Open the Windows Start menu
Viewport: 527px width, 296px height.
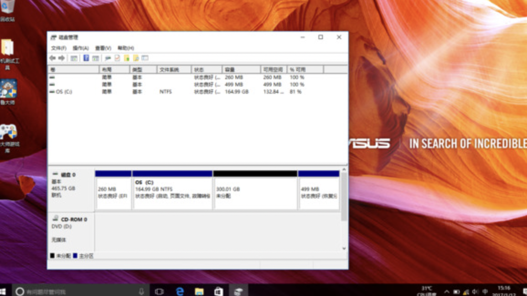coord(3,291)
